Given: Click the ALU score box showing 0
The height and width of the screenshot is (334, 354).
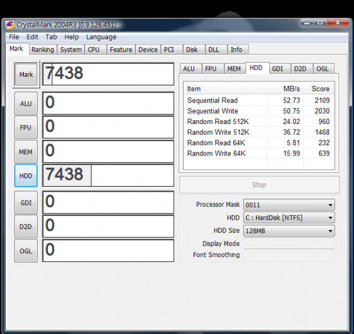Looking at the screenshot, I should tap(108, 104).
